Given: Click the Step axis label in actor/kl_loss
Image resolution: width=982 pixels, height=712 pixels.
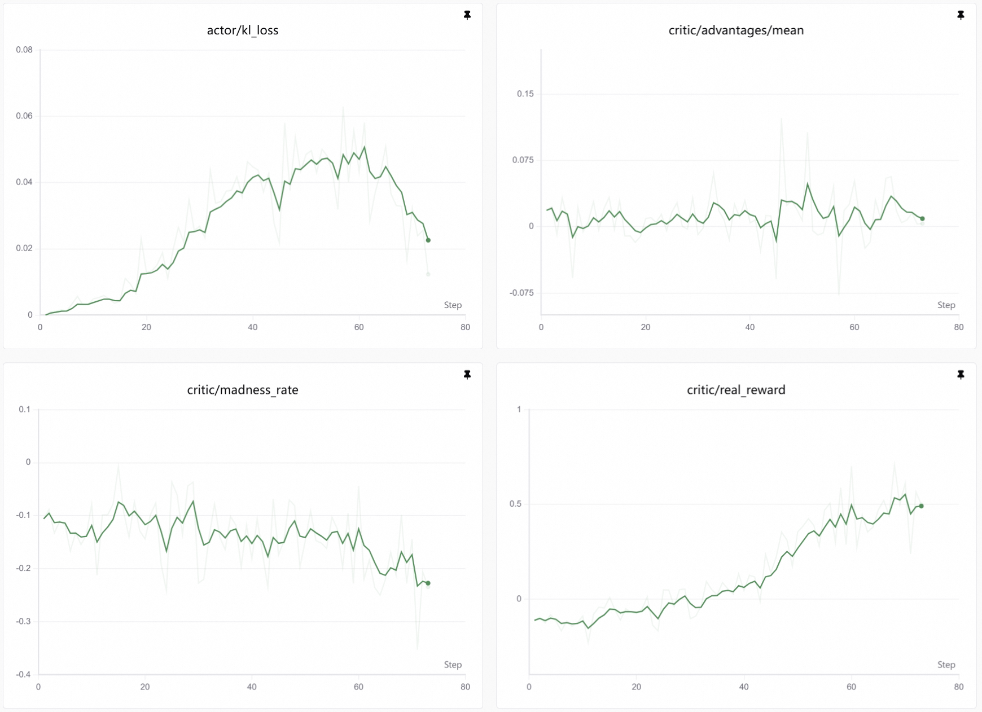Looking at the screenshot, I should (x=453, y=305).
